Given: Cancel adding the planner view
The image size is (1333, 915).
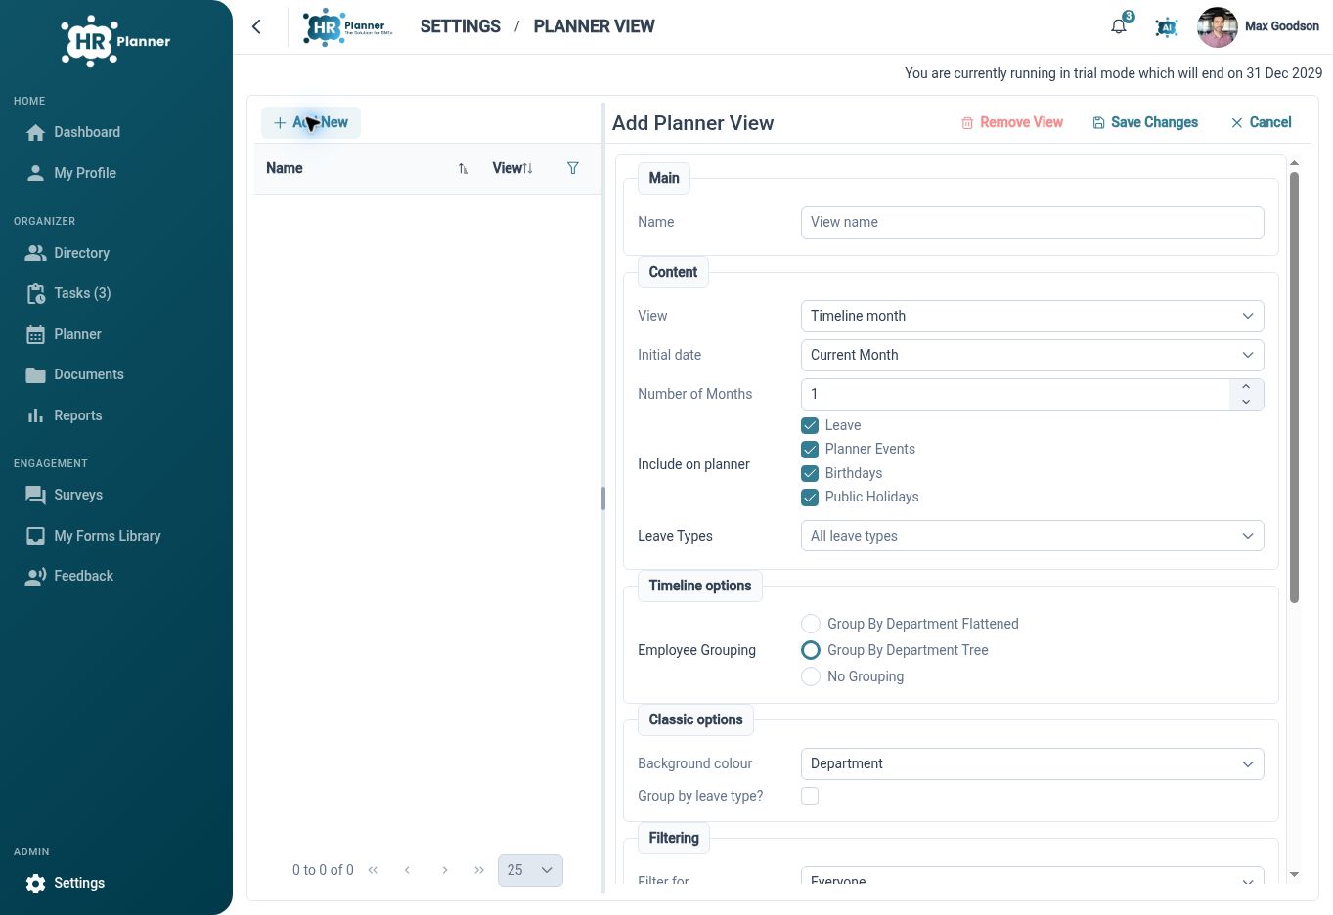Looking at the screenshot, I should (1262, 122).
